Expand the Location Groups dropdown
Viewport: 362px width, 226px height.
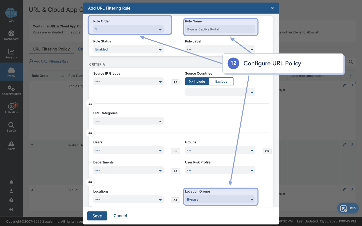220,200
